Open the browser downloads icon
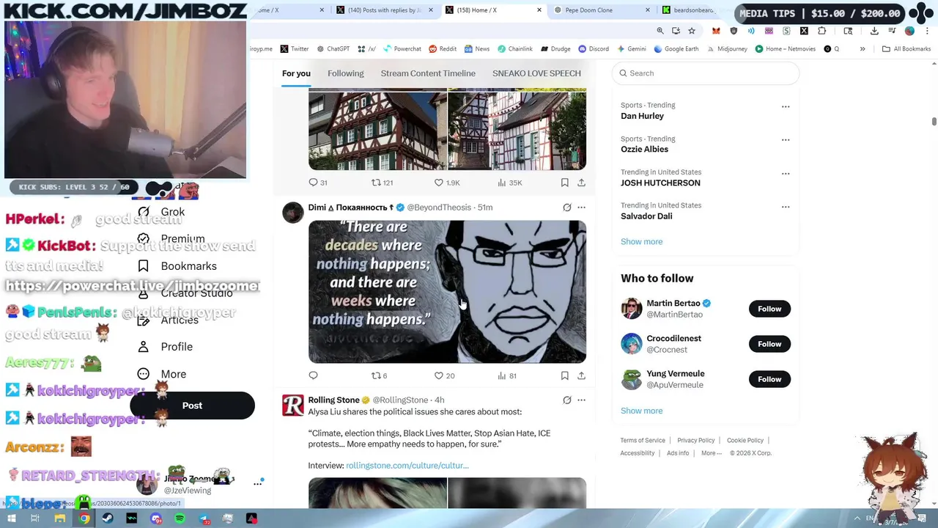The width and height of the screenshot is (938, 528). click(874, 31)
